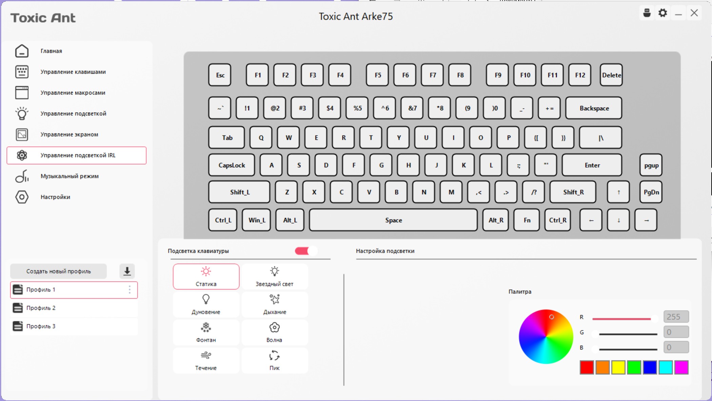Select the Течение lighting effect

(x=206, y=361)
